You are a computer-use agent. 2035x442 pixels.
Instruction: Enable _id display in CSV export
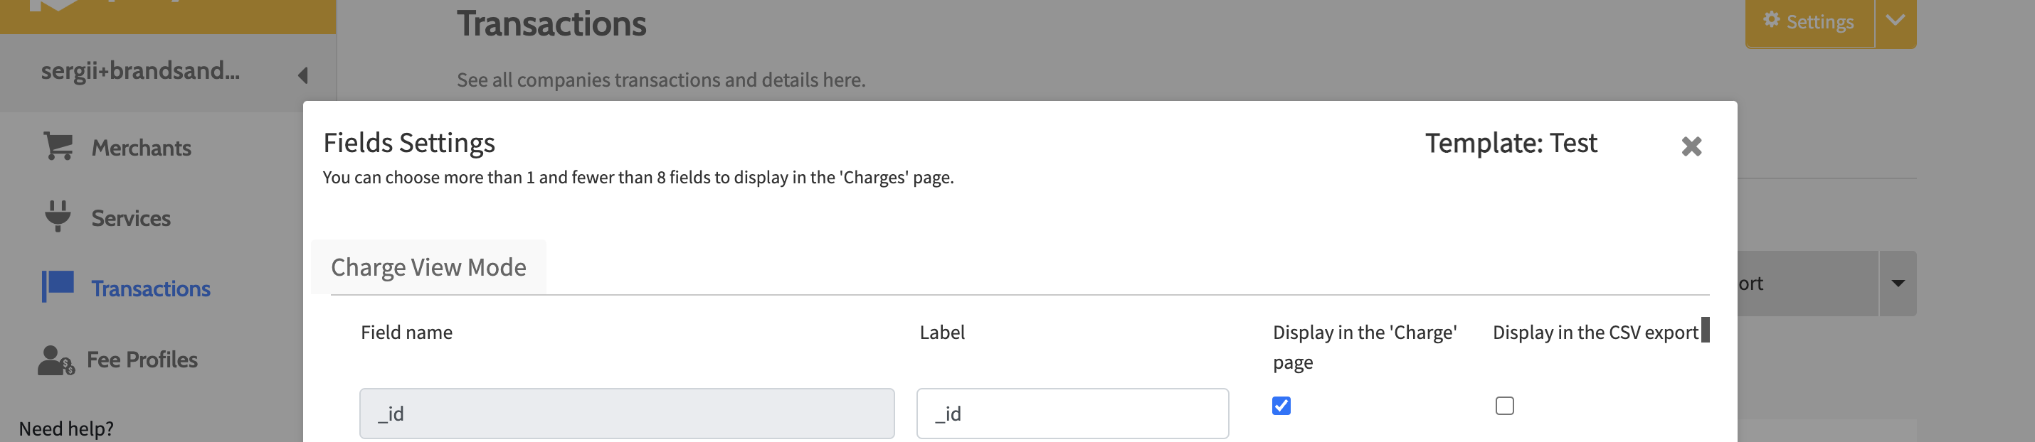pos(1504,406)
